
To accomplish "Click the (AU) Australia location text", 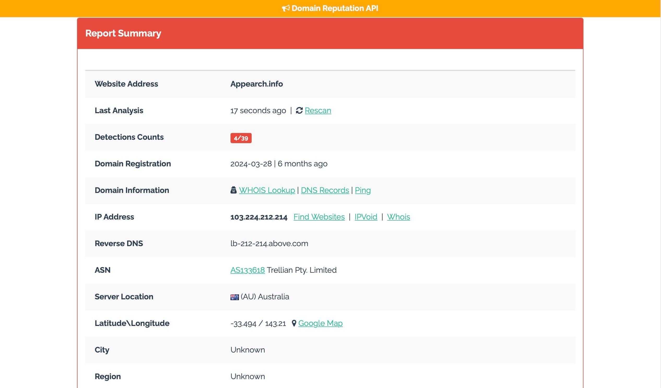I will [265, 297].
